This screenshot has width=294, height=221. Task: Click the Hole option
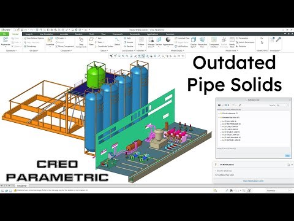point(127,38)
